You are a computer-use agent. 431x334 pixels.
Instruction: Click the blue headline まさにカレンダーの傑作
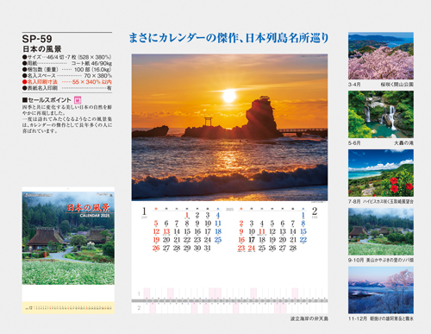coord(228,38)
